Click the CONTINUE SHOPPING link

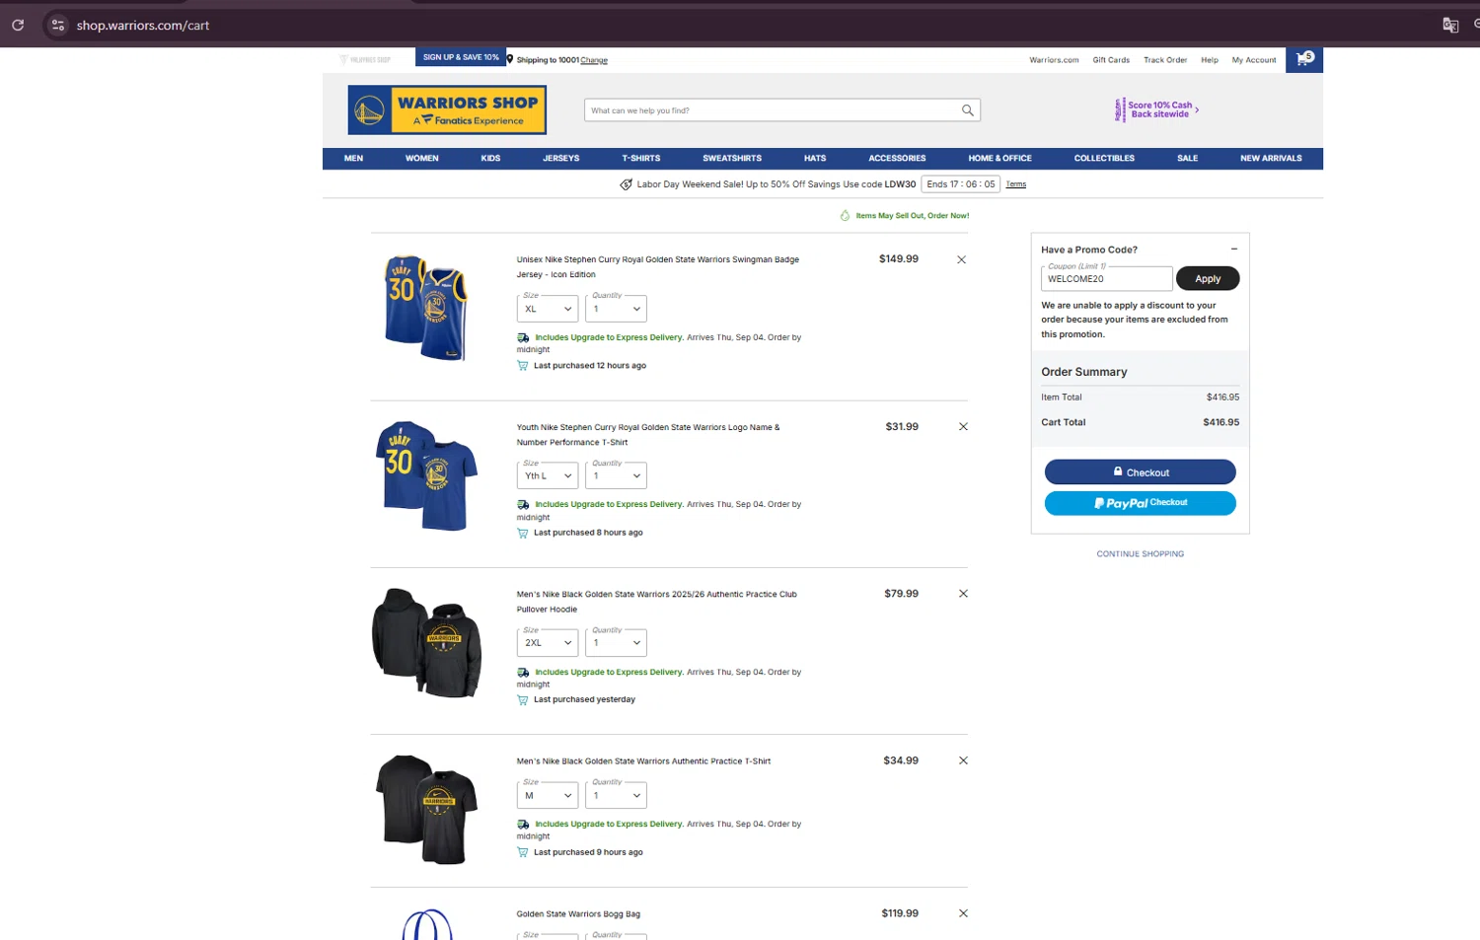point(1141,554)
